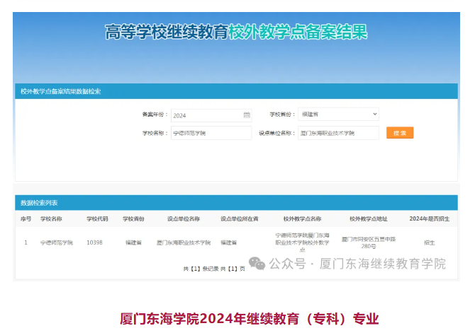Click the 2024年是否招生 column header
The height and width of the screenshot is (333, 475).
pyautogui.click(x=430, y=219)
